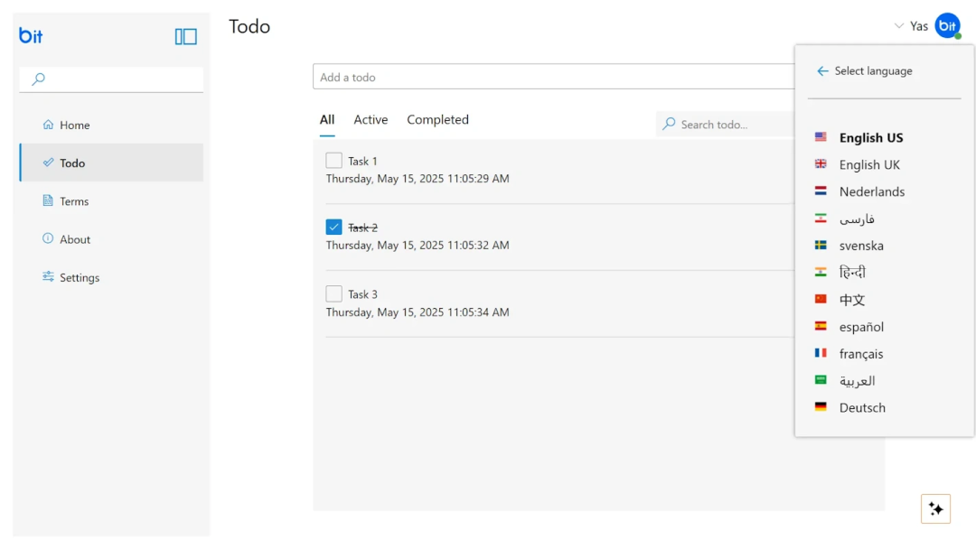Click the Search todo magnifier icon
This screenshot has height=549, width=976.
point(669,124)
